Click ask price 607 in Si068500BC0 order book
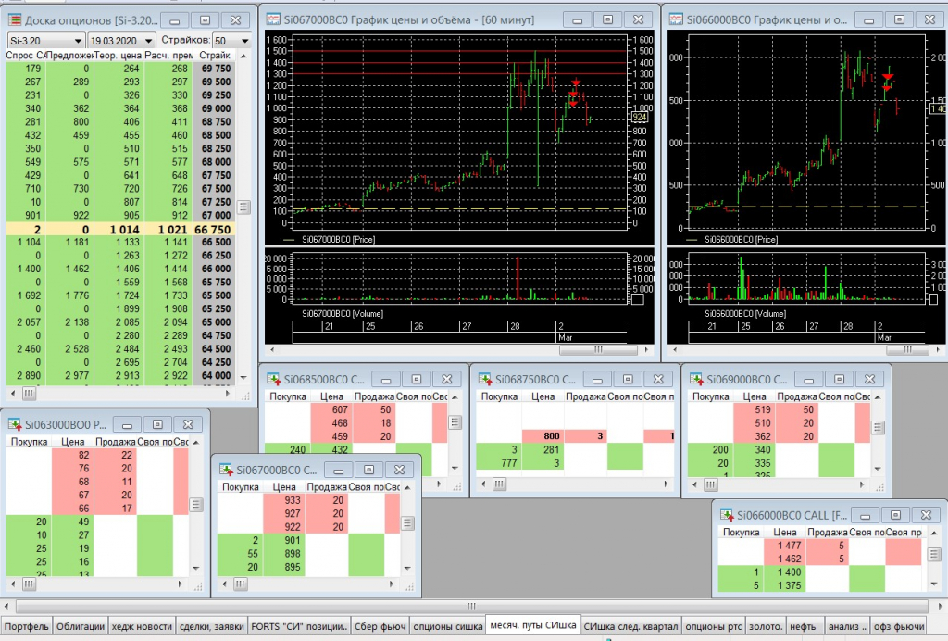This screenshot has height=641, width=948. tap(331, 409)
